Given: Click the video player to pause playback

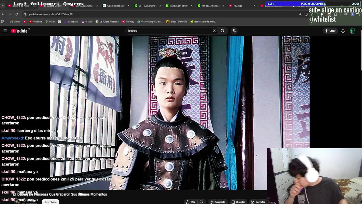Looking at the screenshot, I should pyautogui.click(x=180, y=112).
